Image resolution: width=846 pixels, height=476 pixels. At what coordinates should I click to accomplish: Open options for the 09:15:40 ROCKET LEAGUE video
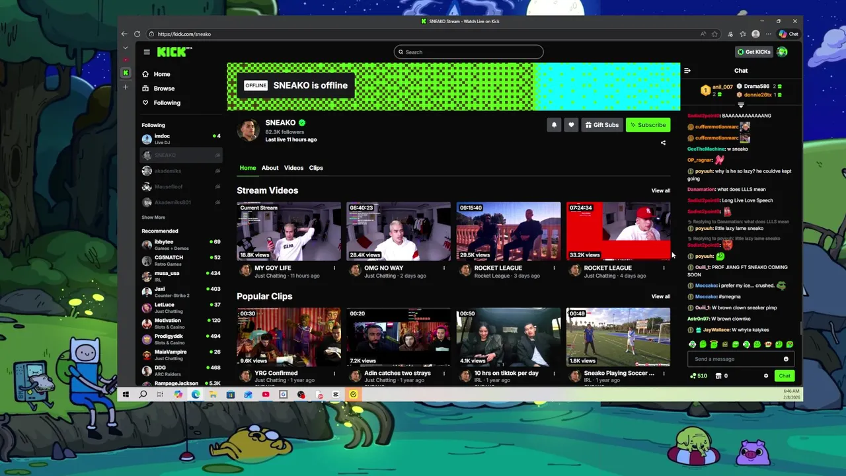click(554, 268)
